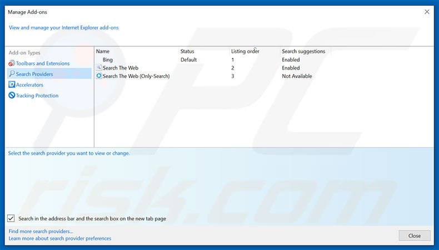Screen dimensions: 439x250
Task: Click the Search suggestions column header
Action: 305,51
